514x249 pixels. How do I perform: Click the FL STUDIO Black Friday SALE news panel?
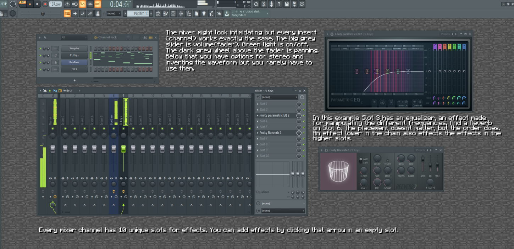pyautogui.click(x=250, y=13)
